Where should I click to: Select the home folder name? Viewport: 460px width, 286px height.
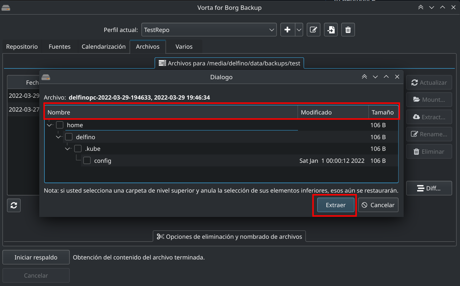pyautogui.click(x=75, y=125)
